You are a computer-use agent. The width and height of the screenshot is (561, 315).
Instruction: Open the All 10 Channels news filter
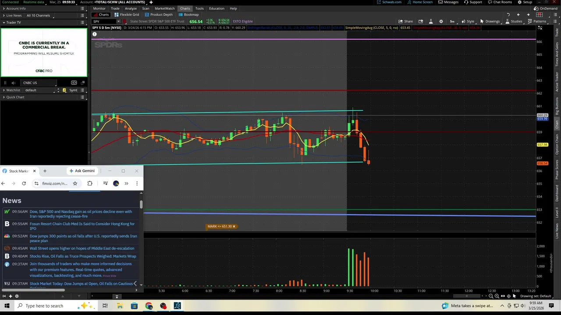click(39, 15)
